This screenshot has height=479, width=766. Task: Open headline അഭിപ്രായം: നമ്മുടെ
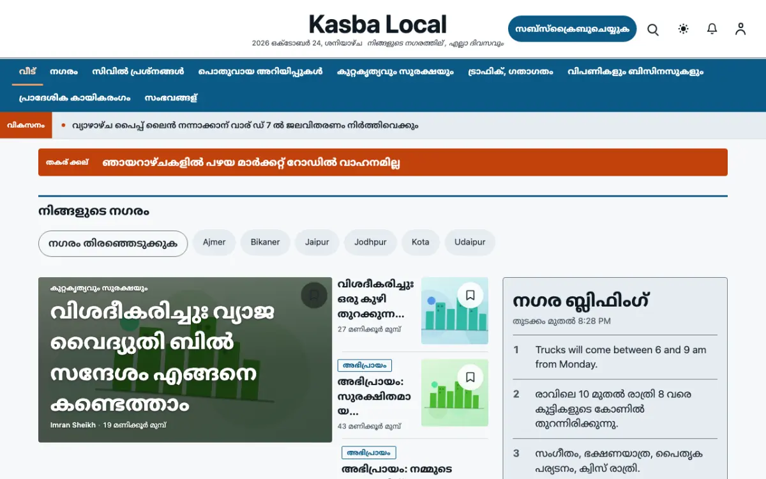[x=398, y=469]
